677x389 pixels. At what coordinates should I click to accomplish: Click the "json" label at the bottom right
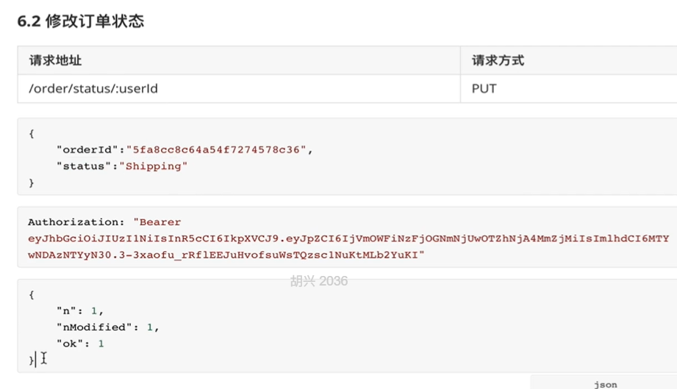tap(606, 384)
